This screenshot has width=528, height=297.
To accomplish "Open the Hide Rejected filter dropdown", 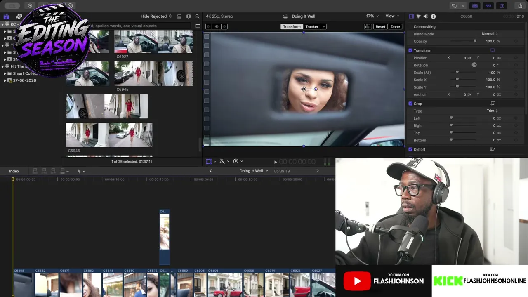I will point(156,16).
